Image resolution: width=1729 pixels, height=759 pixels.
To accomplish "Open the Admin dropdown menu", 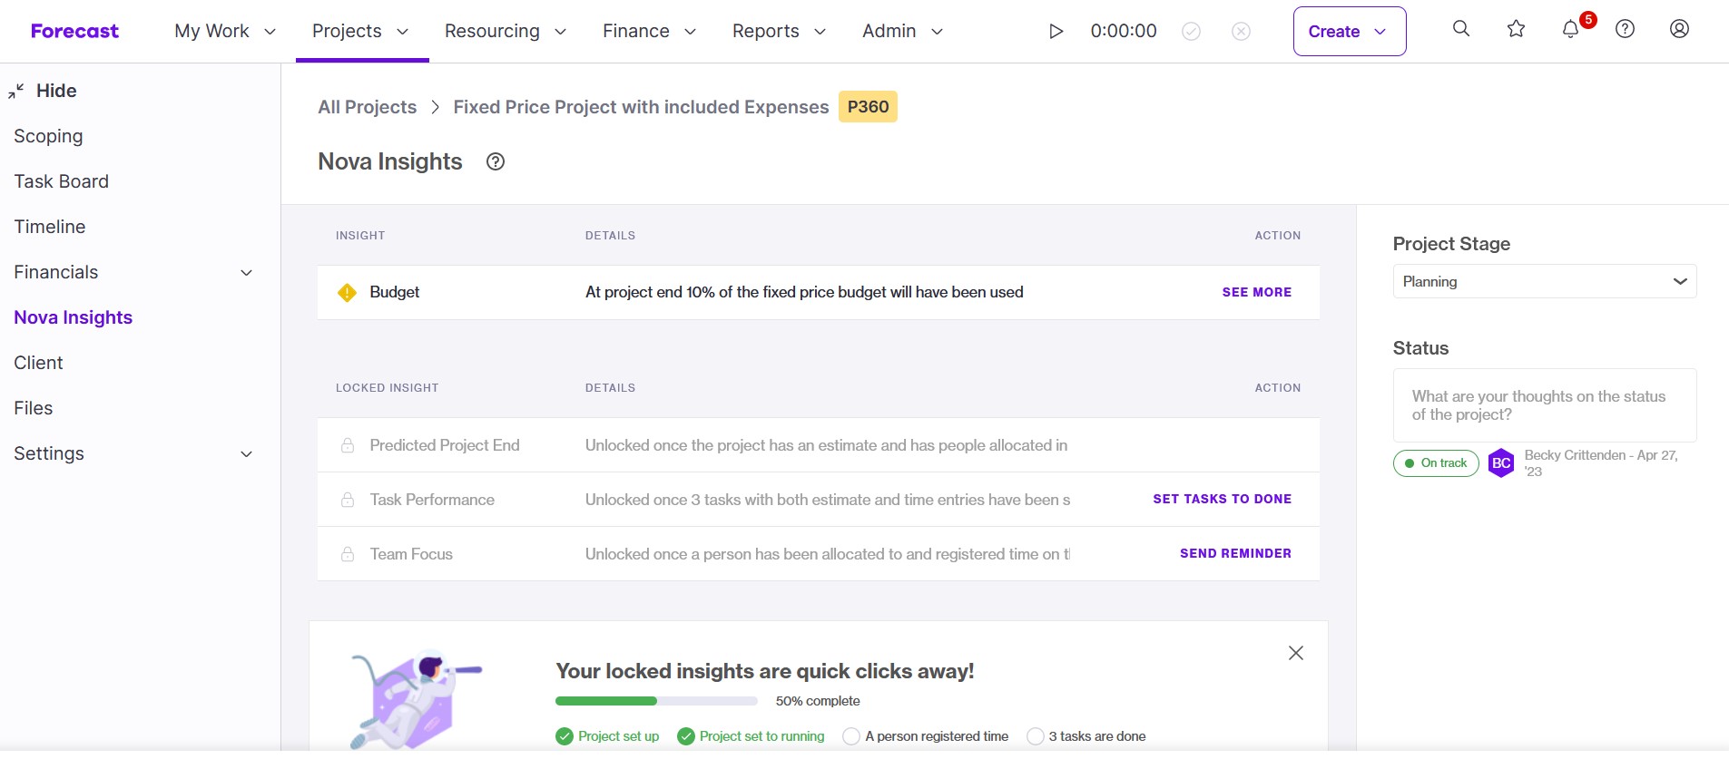I will [x=903, y=31].
